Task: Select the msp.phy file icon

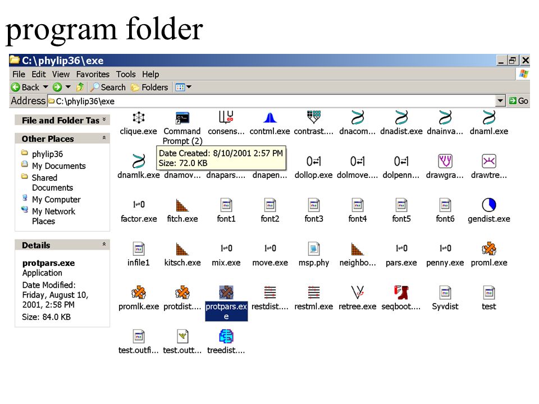Action: [x=314, y=249]
